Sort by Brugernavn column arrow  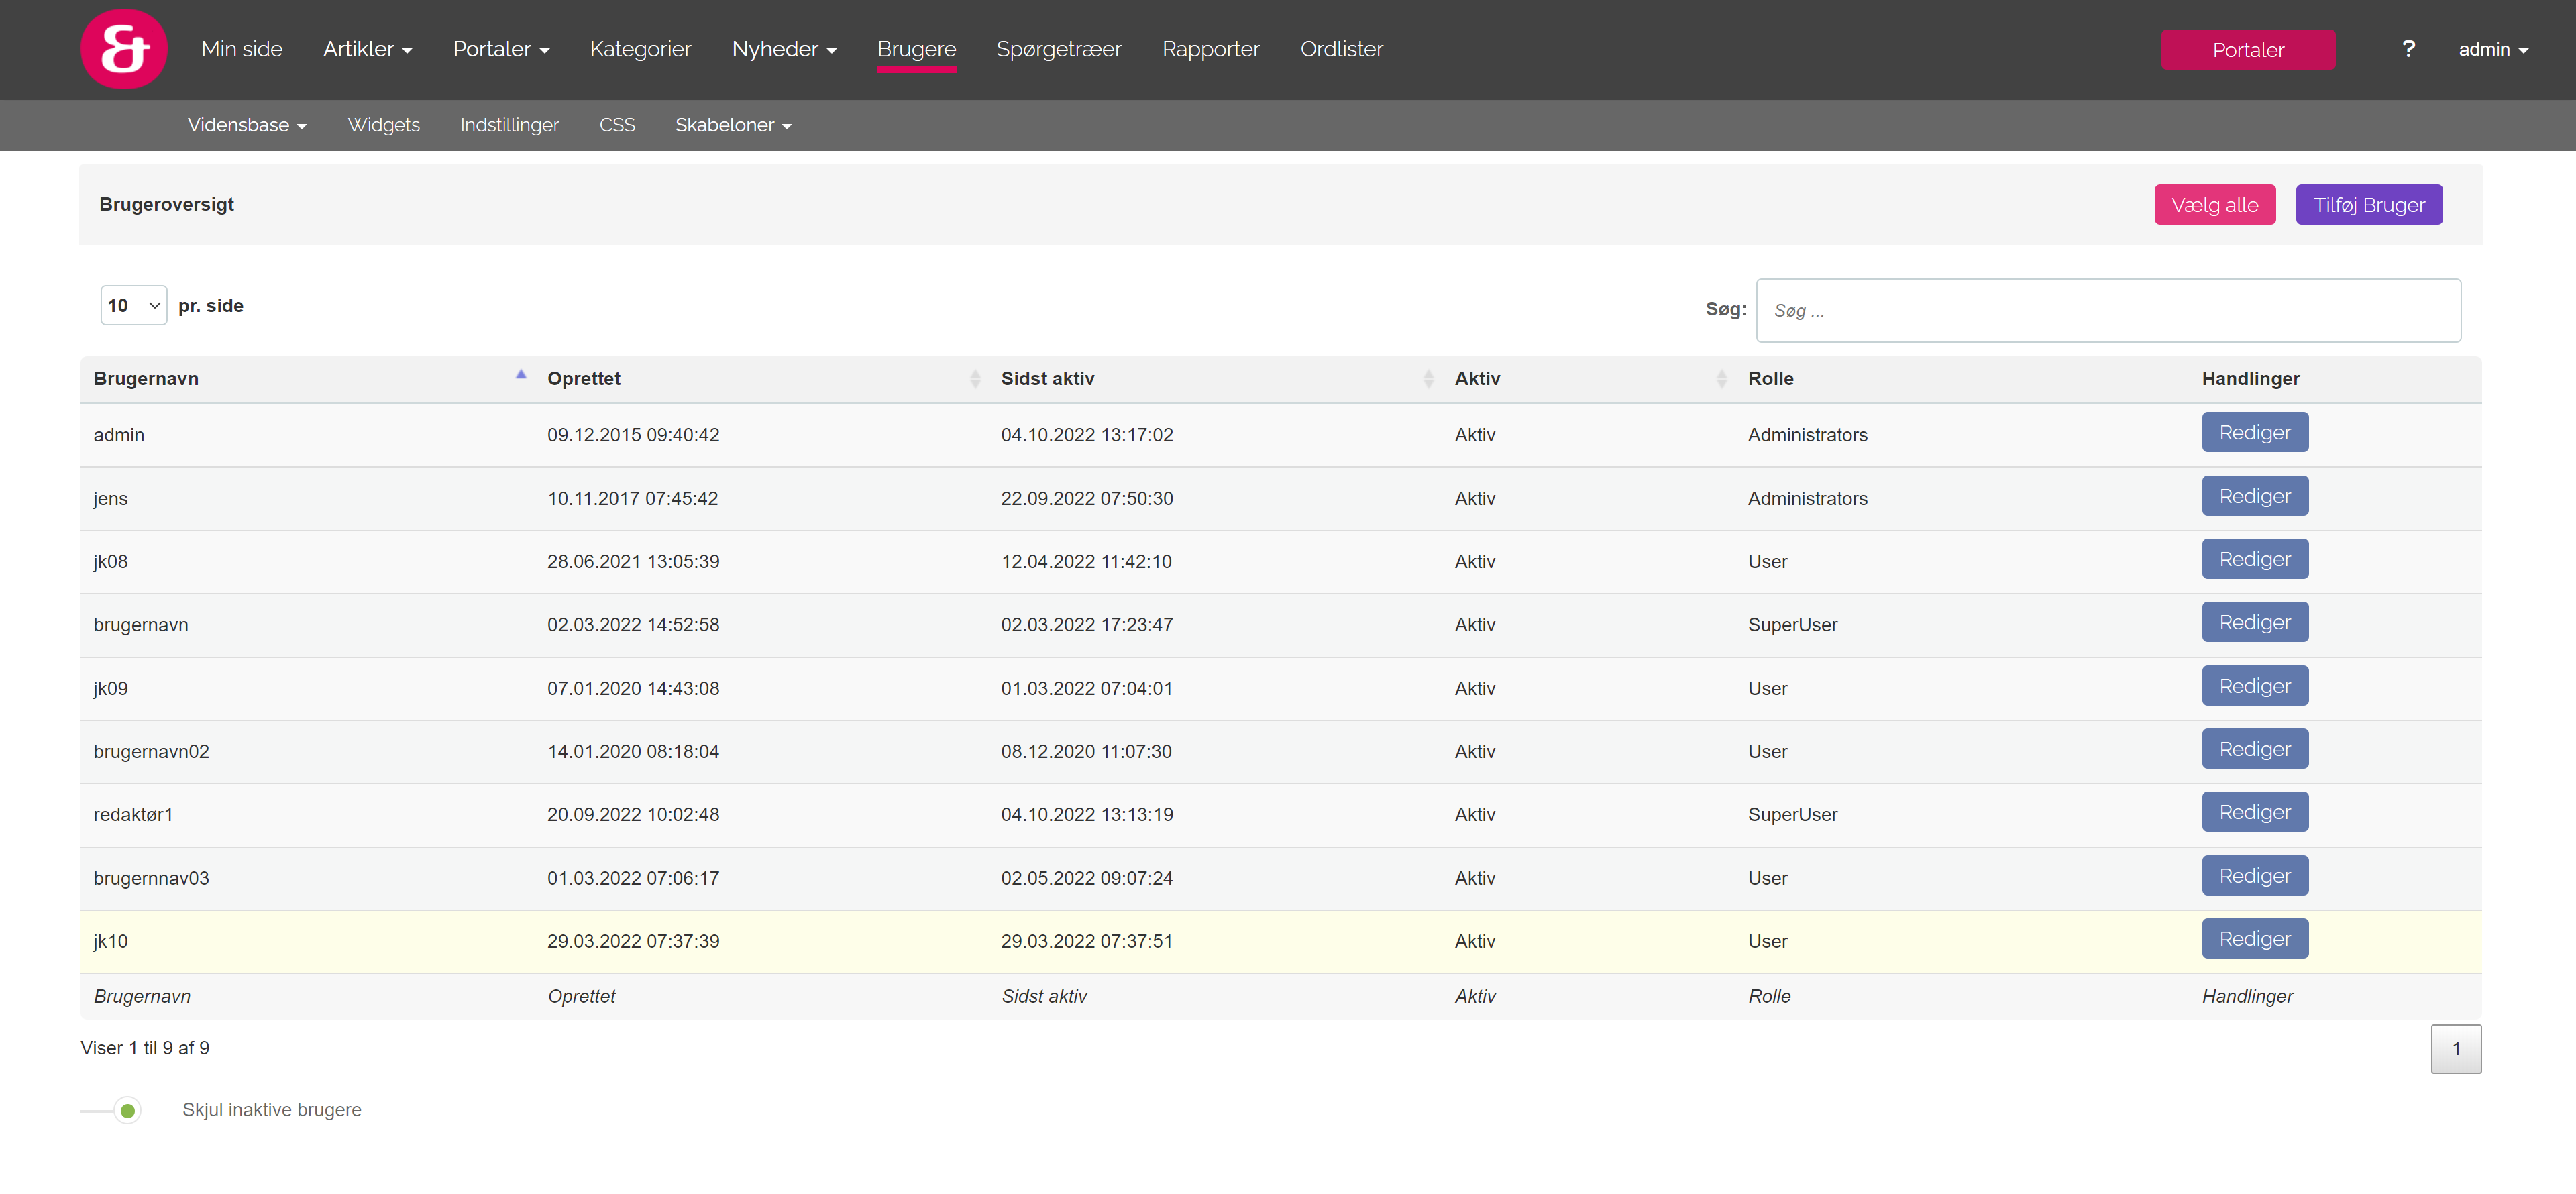520,376
